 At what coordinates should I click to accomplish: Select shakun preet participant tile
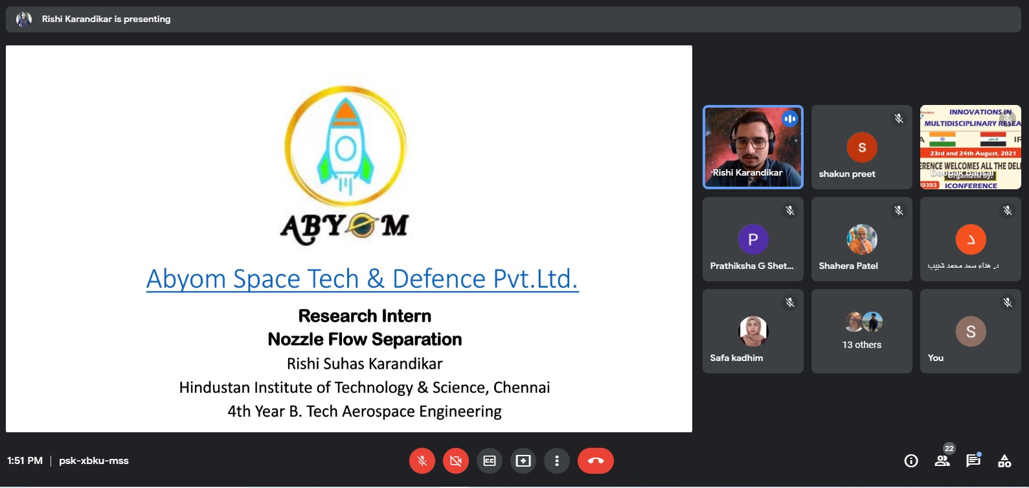(862, 147)
